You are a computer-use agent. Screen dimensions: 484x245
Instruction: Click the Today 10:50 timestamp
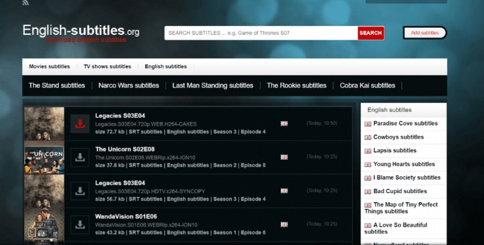click(x=322, y=123)
